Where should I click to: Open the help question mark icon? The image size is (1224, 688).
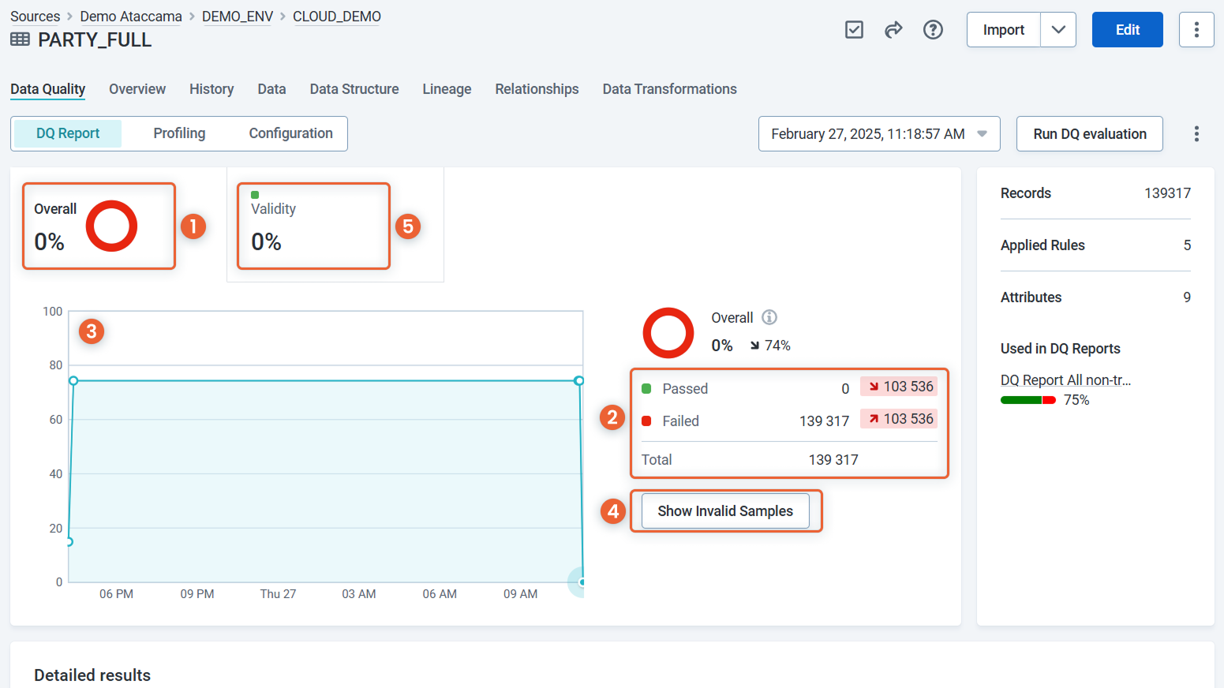[933, 30]
